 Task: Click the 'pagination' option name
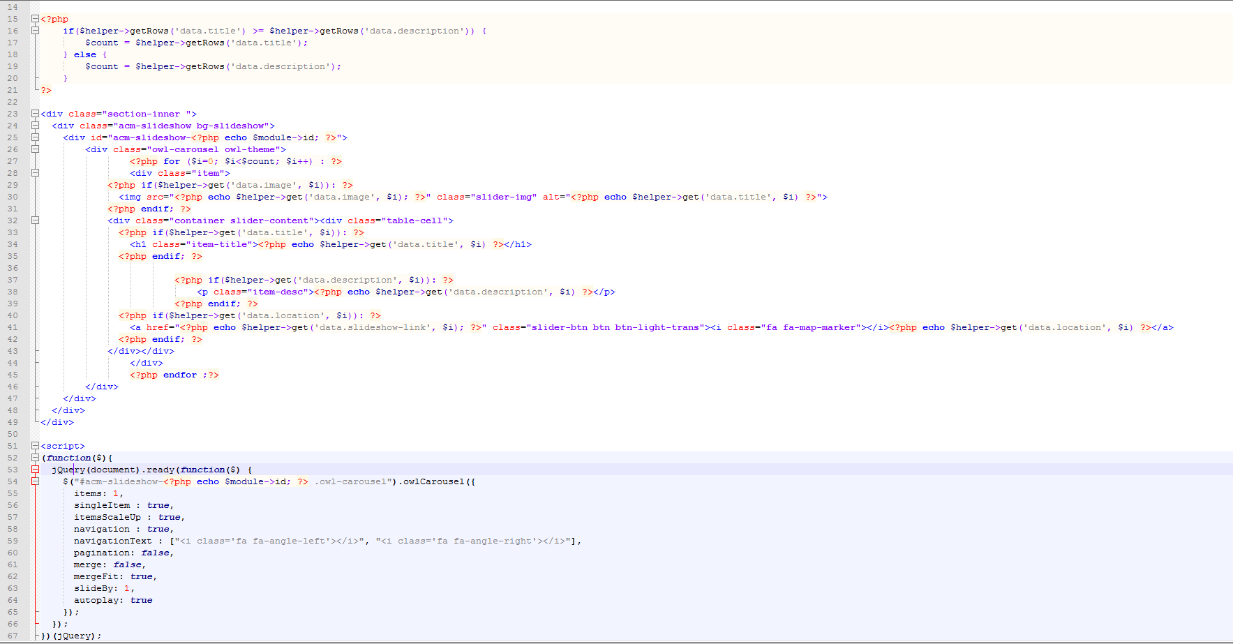(x=102, y=553)
